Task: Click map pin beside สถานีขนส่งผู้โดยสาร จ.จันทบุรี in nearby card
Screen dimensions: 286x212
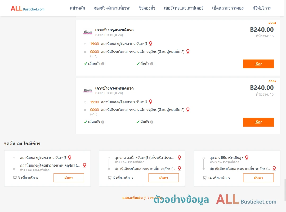Action: click(x=70, y=157)
